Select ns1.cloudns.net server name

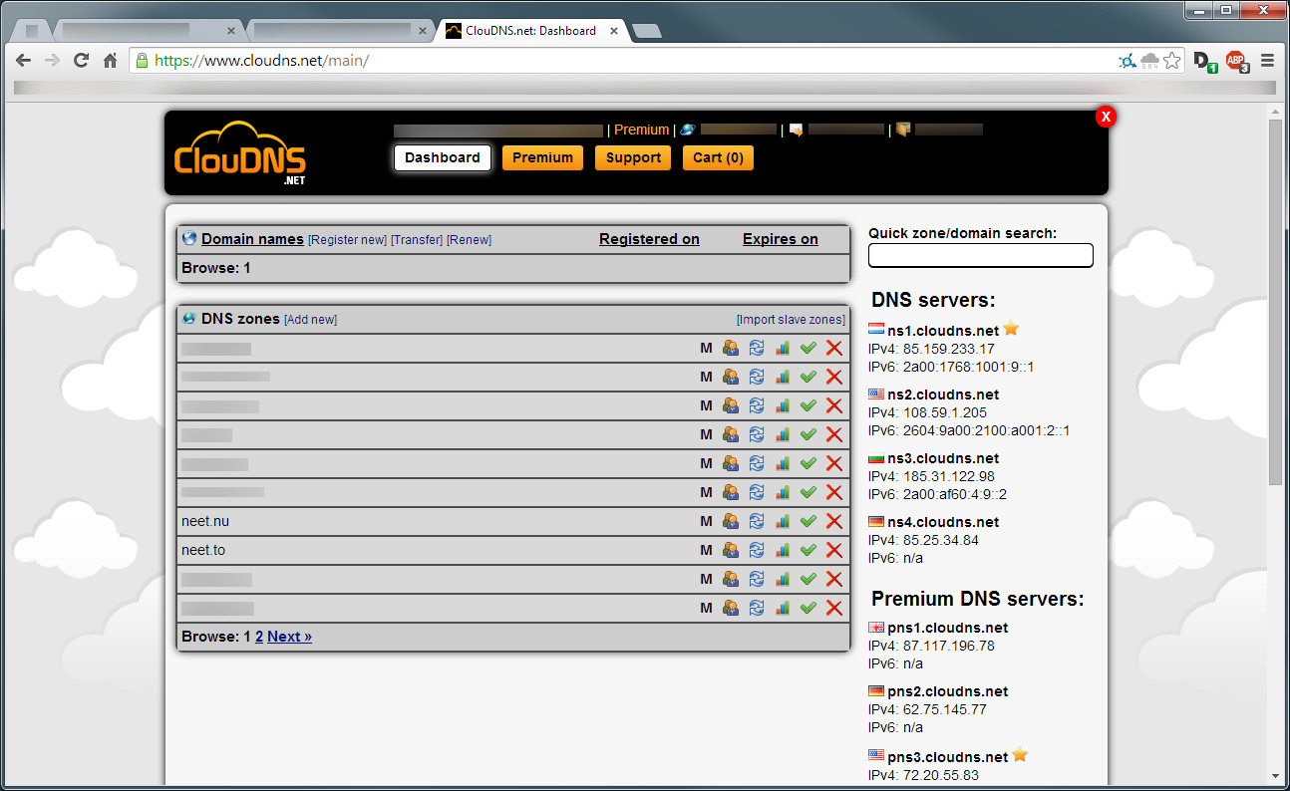coord(943,331)
